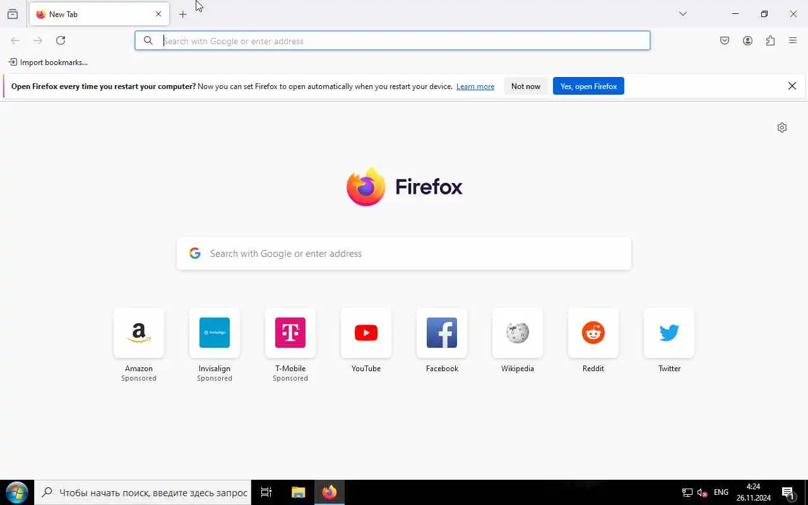This screenshot has height=505, width=808.
Task: Go forward one page
Action: click(x=38, y=40)
